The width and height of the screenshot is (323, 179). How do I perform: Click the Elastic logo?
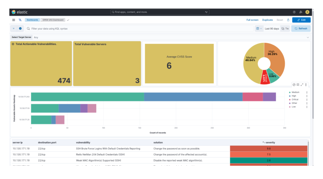(x=20, y=12)
